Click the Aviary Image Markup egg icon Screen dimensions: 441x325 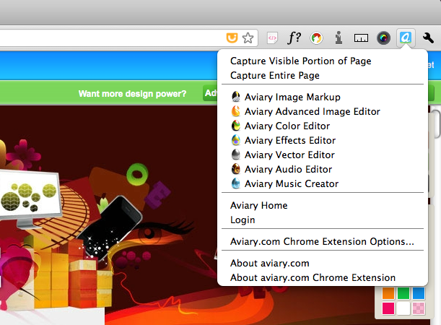[x=236, y=97]
